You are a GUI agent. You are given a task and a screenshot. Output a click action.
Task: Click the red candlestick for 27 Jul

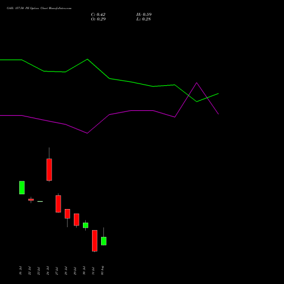(59, 204)
